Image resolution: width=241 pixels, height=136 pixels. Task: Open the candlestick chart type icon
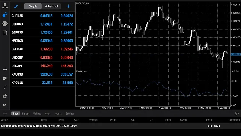click(5, 78)
